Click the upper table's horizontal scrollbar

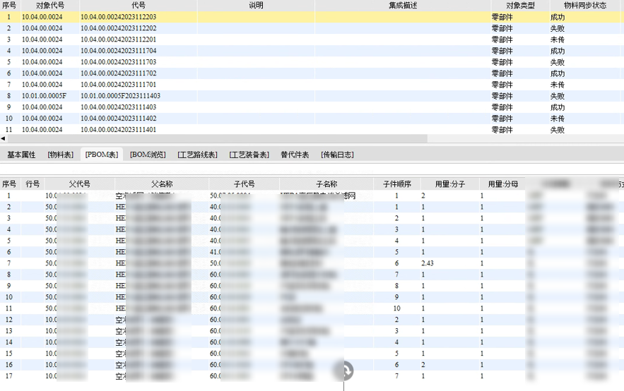pos(217,138)
